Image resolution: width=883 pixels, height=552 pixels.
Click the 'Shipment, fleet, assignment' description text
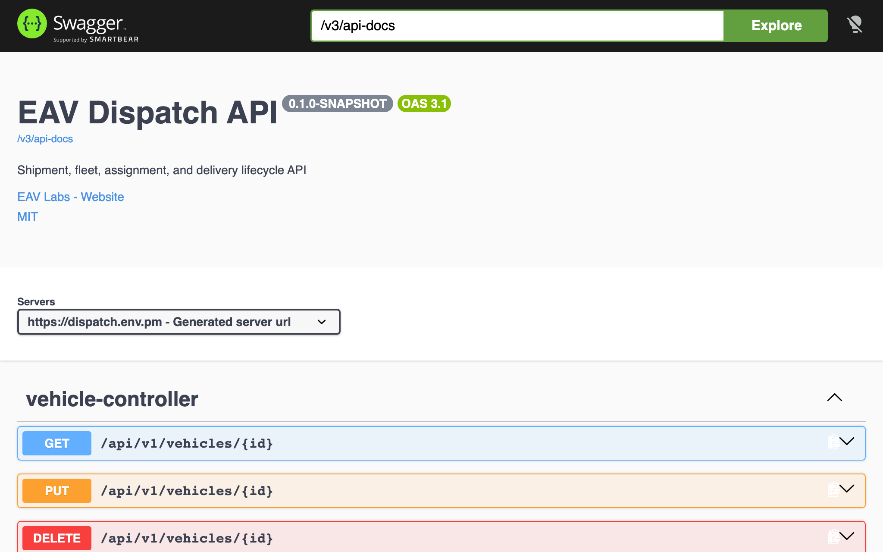click(x=162, y=170)
